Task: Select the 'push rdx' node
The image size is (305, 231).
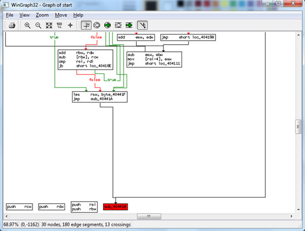Action: (x=51, y=207)
